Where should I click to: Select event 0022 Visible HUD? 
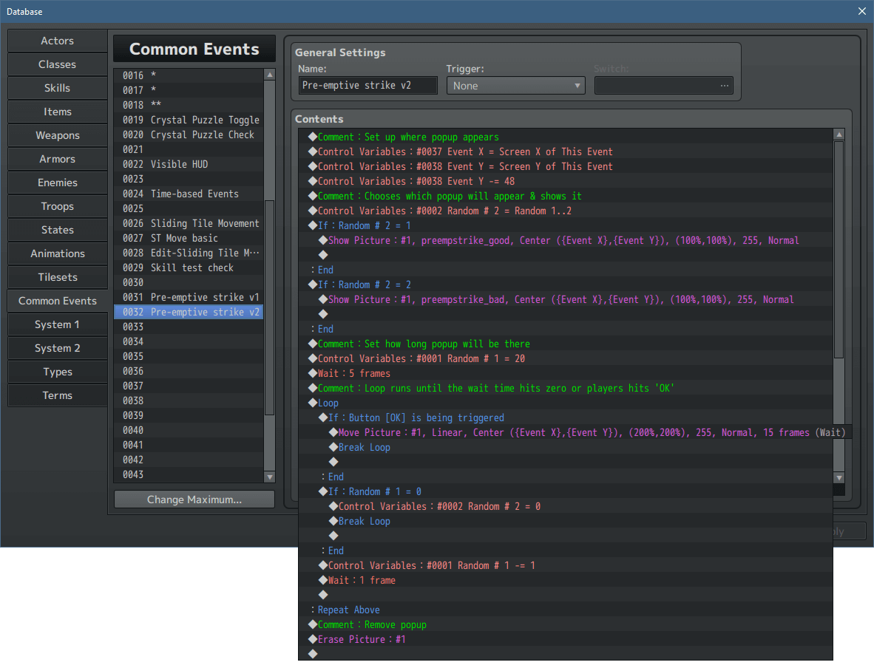click(x=189, y=164)
